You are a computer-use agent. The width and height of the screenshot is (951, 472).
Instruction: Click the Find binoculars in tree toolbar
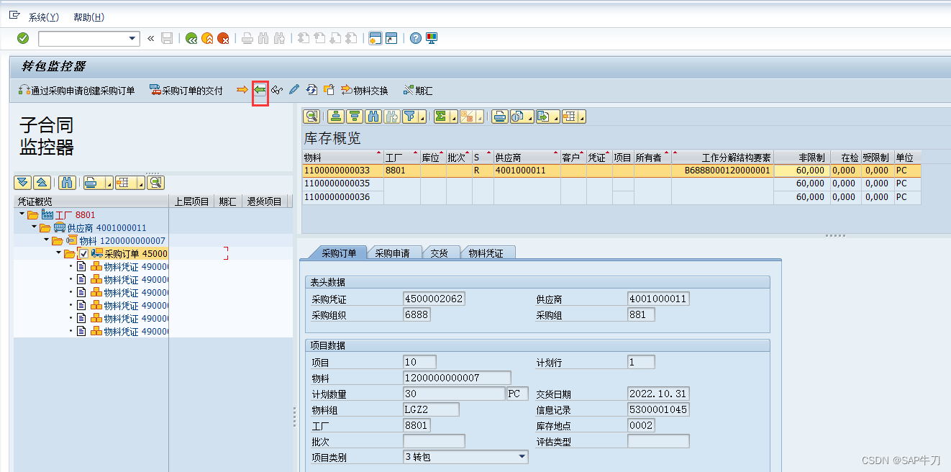point(67,183)
